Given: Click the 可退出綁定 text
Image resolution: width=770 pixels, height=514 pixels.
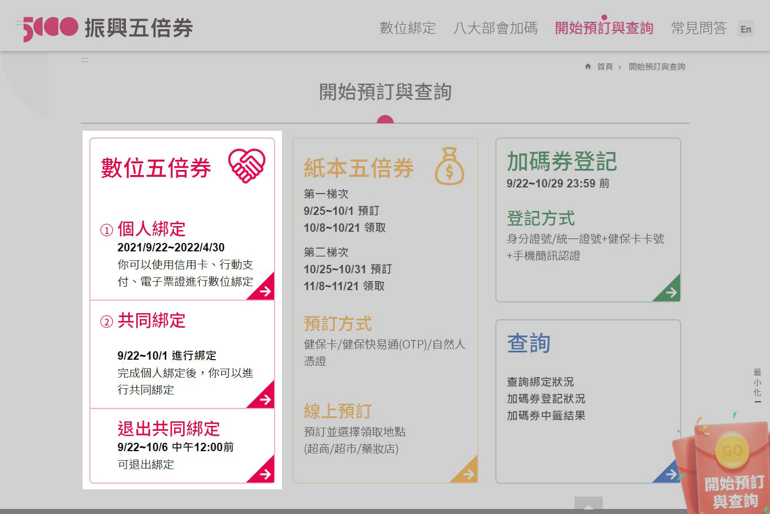Looking at the screenshot, I should 145,465.
